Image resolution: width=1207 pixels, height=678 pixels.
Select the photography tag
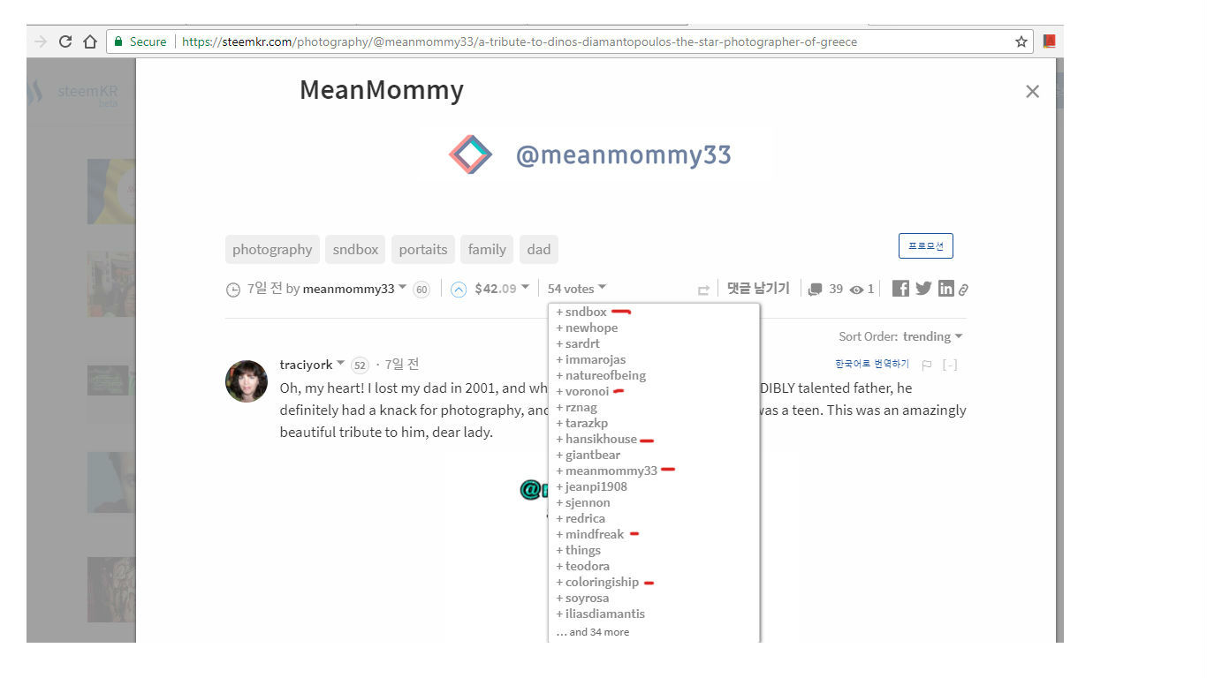click(271, 249)
